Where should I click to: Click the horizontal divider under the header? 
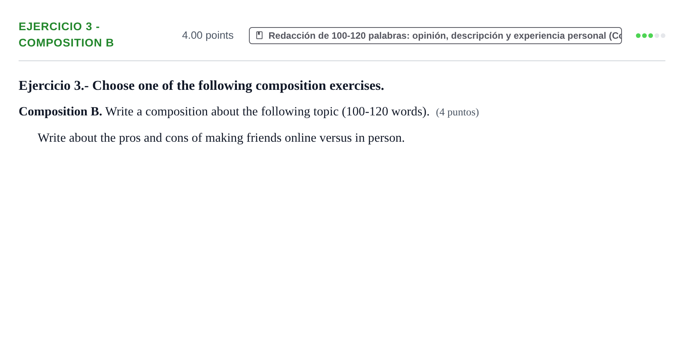click(342, 61)
